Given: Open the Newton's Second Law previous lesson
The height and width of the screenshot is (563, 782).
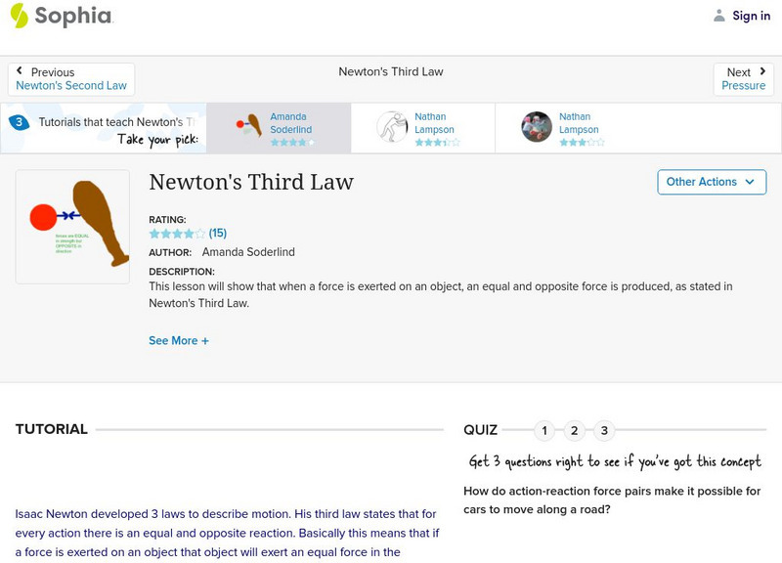Looking at the screenshot, I should (x=70, y=85).
